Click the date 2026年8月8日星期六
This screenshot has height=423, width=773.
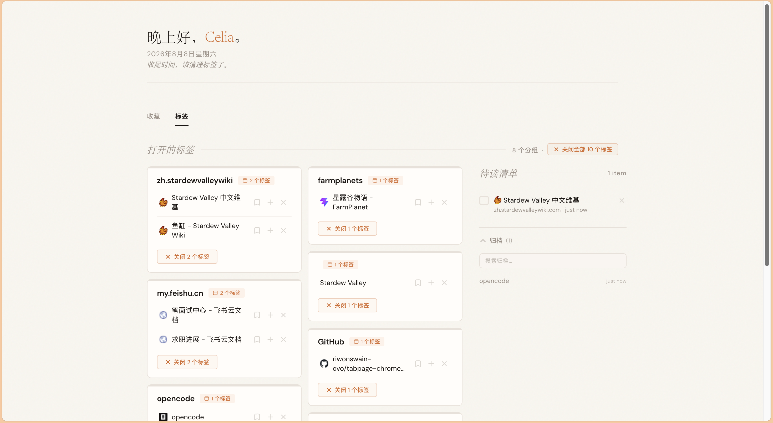coord(181,54)
